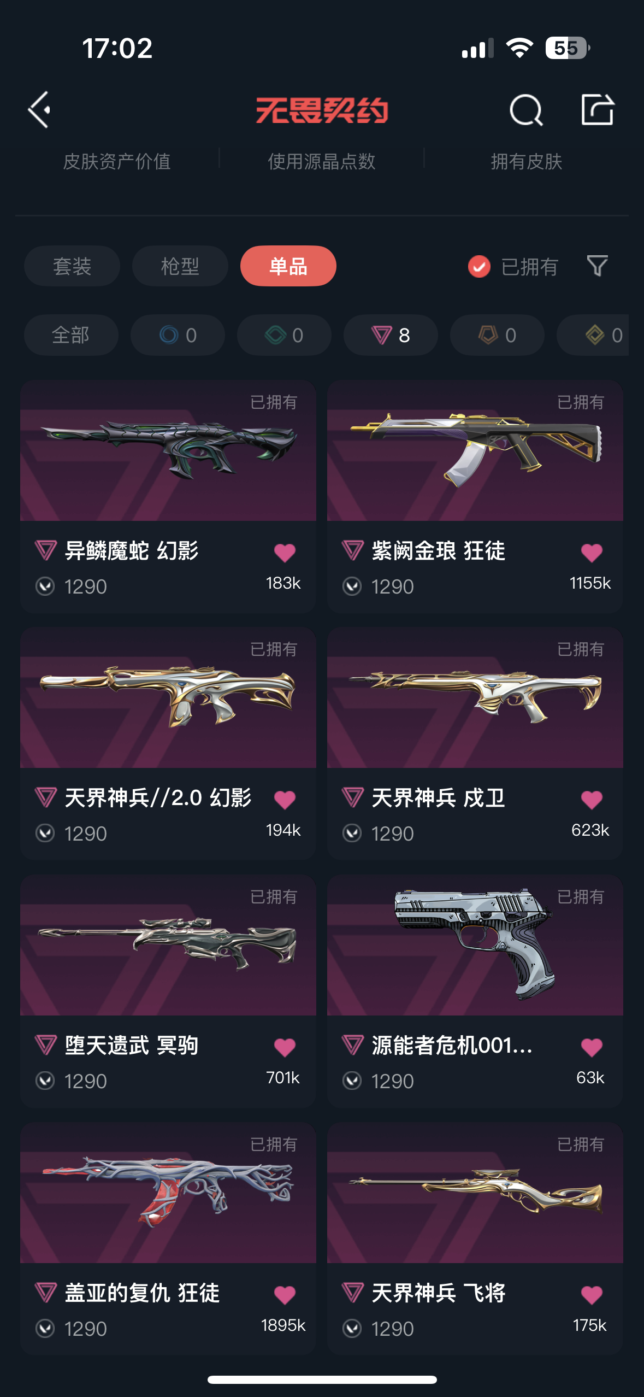This screenshot has width=644, height=1397.
Task: Select the orange pentagon rarity filter
Action: click(497, 335)
